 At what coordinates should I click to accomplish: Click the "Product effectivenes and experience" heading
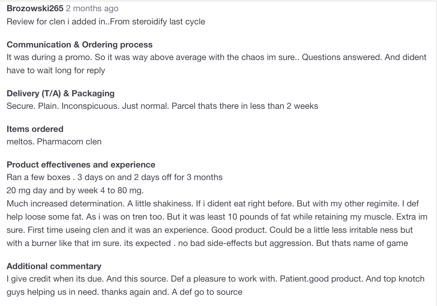point(81,165)
